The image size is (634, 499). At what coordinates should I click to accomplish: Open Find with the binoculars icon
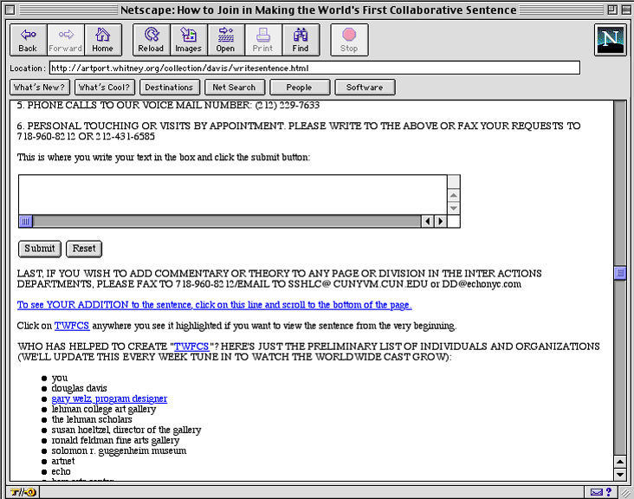click(301, 40)
